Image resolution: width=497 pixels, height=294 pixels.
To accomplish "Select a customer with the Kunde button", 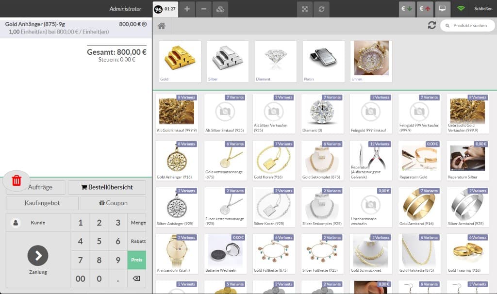I will pos(38,222).
